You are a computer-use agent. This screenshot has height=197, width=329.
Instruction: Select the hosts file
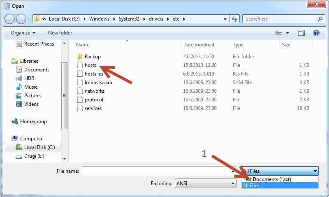point(90,65)
